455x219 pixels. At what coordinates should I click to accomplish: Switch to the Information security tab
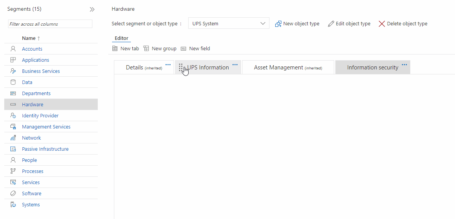click(x=373, y=68)
